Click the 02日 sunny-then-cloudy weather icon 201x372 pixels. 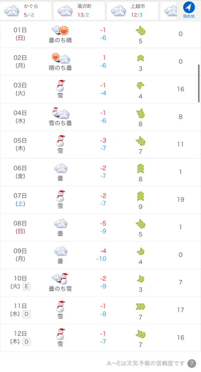tap(60, 58)
